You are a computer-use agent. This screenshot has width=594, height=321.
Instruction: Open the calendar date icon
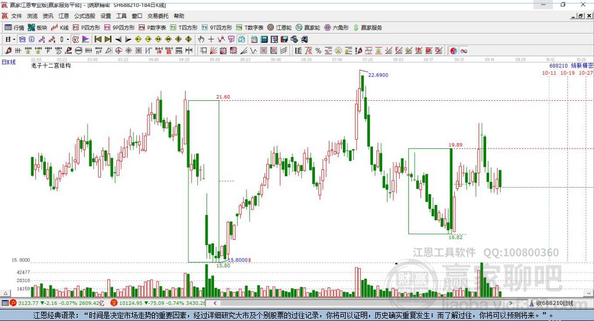point(254,39)
